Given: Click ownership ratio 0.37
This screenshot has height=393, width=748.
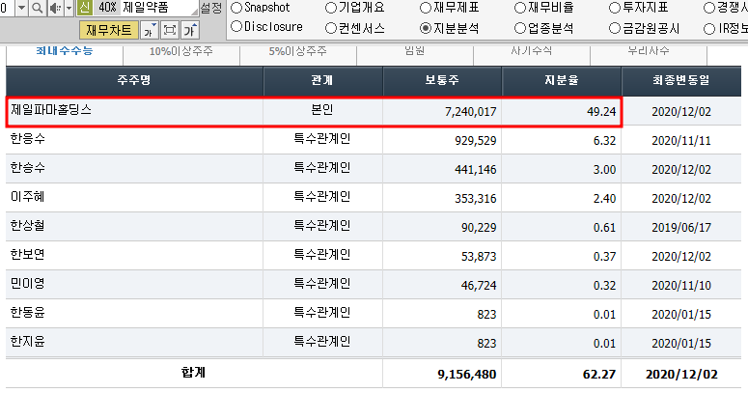Looking at the screenshot, I should pyautogui.click(x=604, y=257).
